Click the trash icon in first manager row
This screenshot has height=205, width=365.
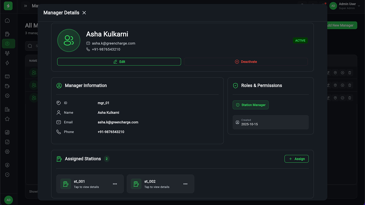[x=350, y=73]
